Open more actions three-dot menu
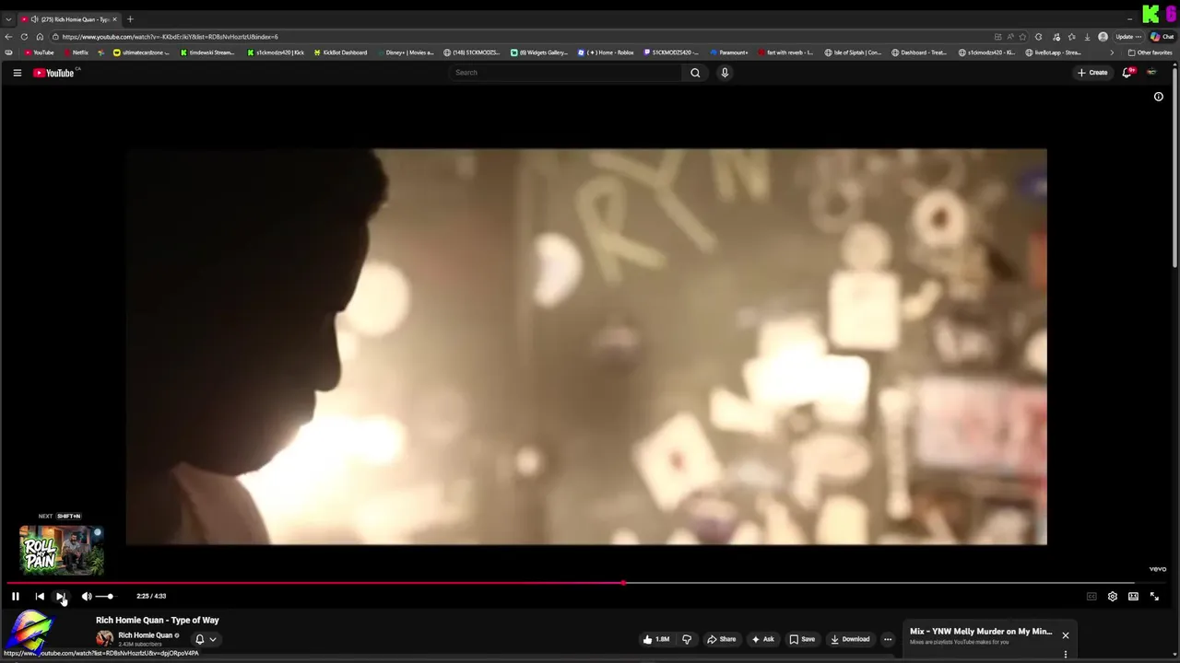Image resolution: width=1180 pixels, height=663 pixels. (888, 639)
